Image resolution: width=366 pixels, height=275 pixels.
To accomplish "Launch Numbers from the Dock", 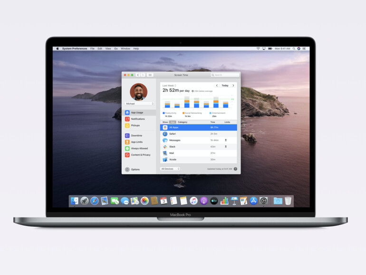I will click(224, 201).
